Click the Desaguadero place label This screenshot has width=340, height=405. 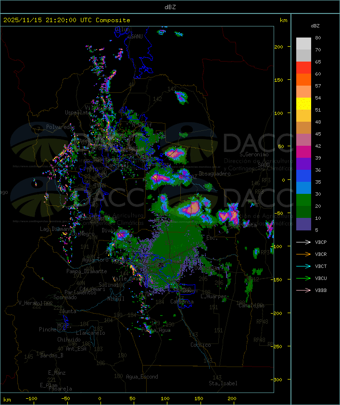pyautogui.click(x=214, y=174)
